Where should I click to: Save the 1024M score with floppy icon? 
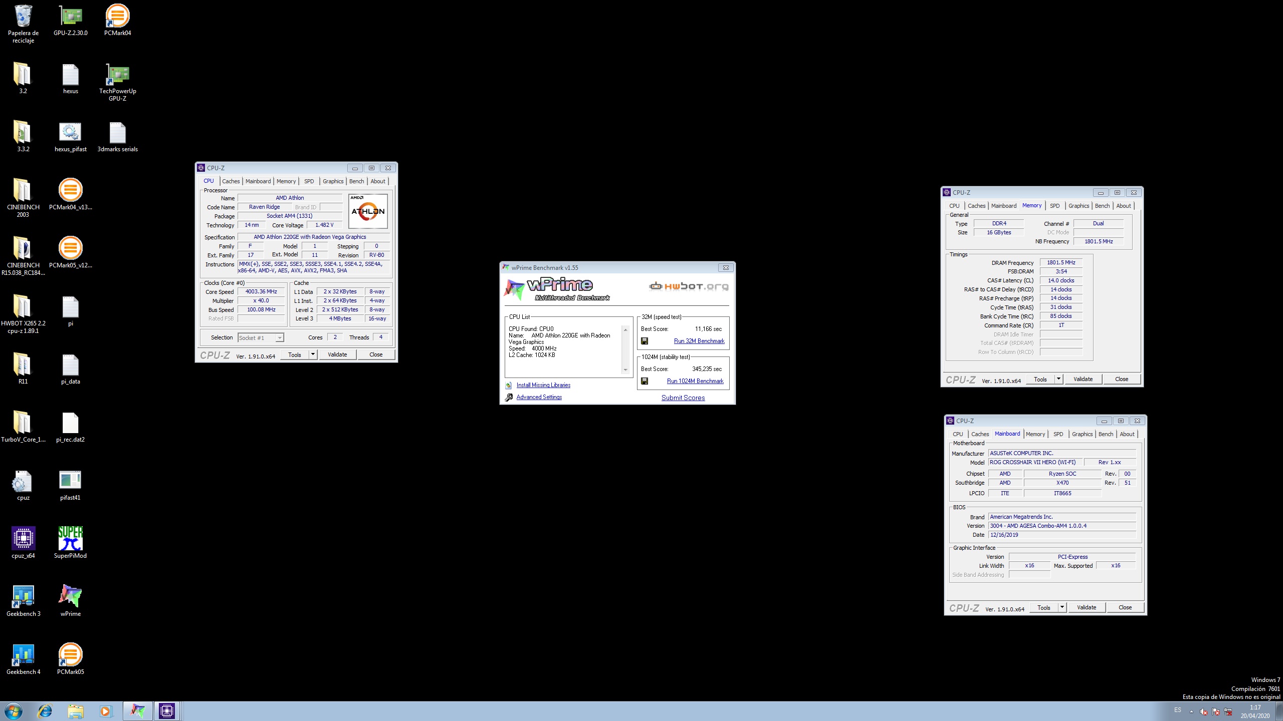pyautogui.click(x=645, y=381)
